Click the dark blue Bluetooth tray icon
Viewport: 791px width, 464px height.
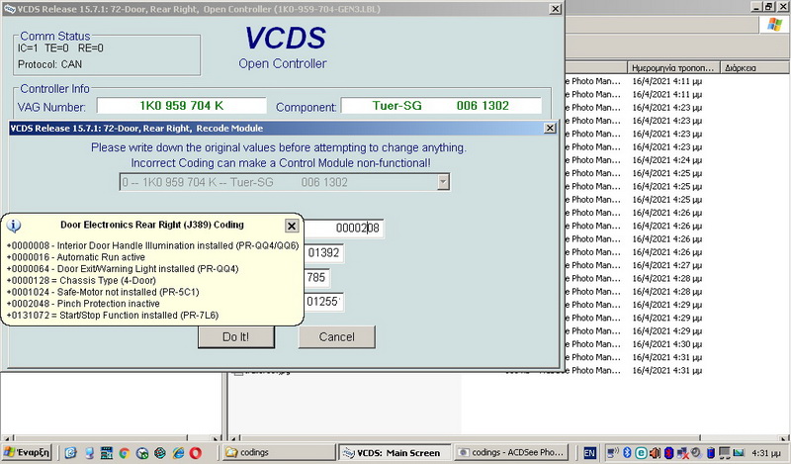pos(669,453)
